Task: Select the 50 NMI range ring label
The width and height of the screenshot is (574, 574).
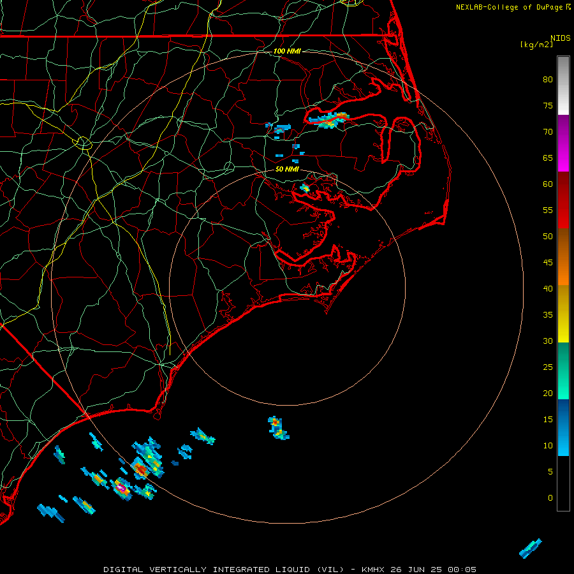Action: pos(287,169)
